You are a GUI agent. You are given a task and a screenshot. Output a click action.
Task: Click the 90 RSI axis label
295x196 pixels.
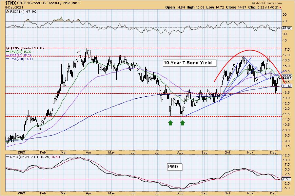pos(285,15)
